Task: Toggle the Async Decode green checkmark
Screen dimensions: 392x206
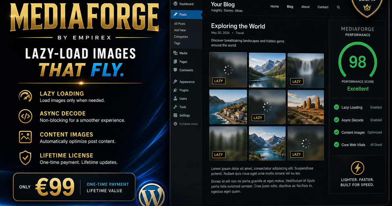Action: point(336,120)
